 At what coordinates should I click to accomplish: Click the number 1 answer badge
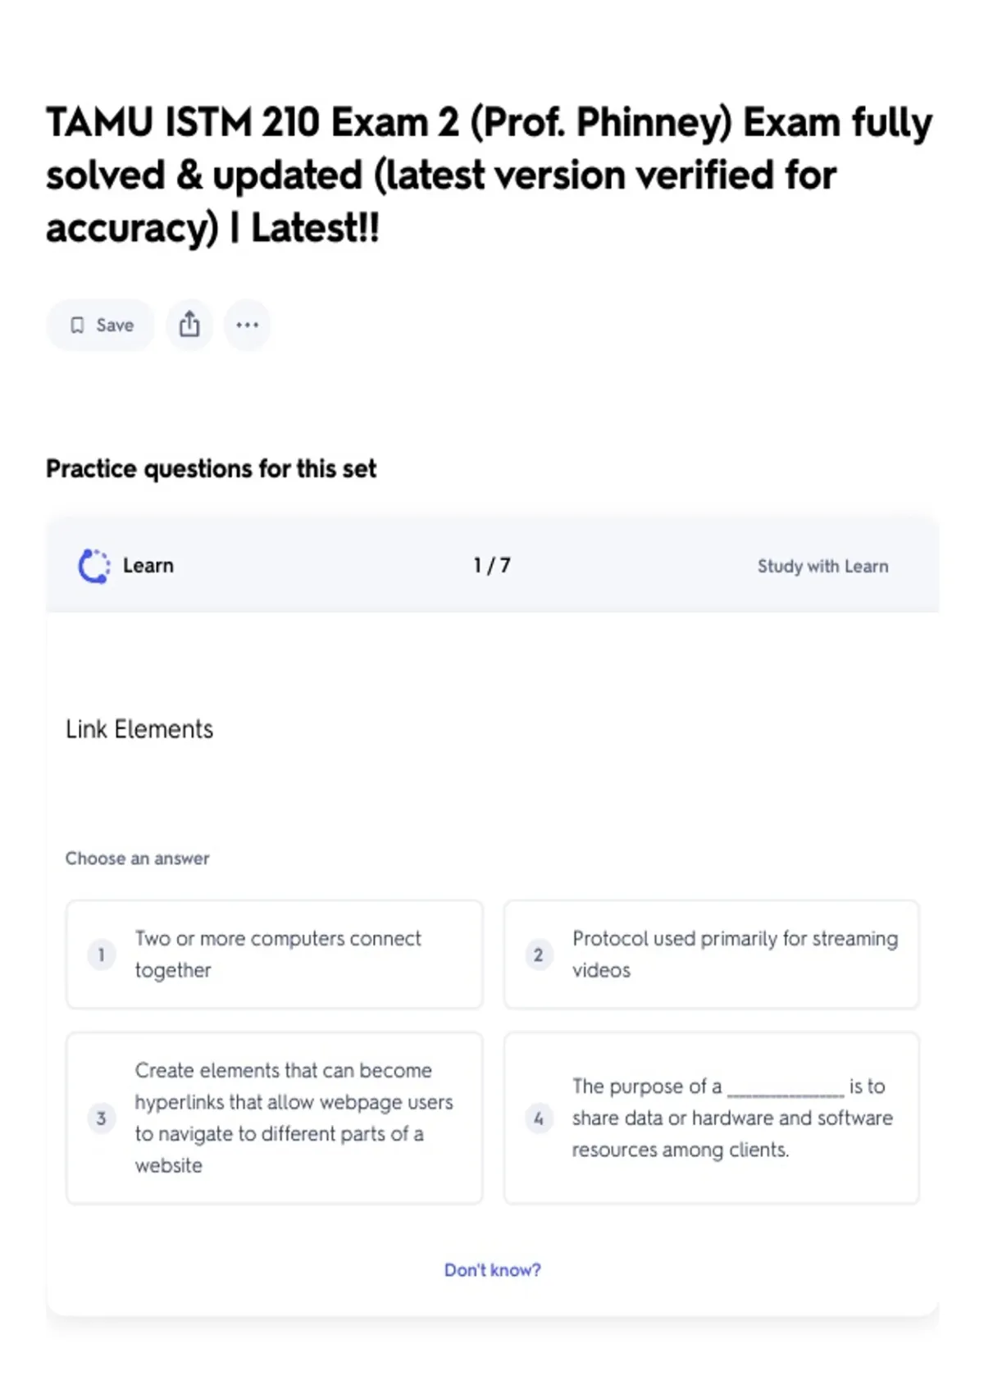102,954
